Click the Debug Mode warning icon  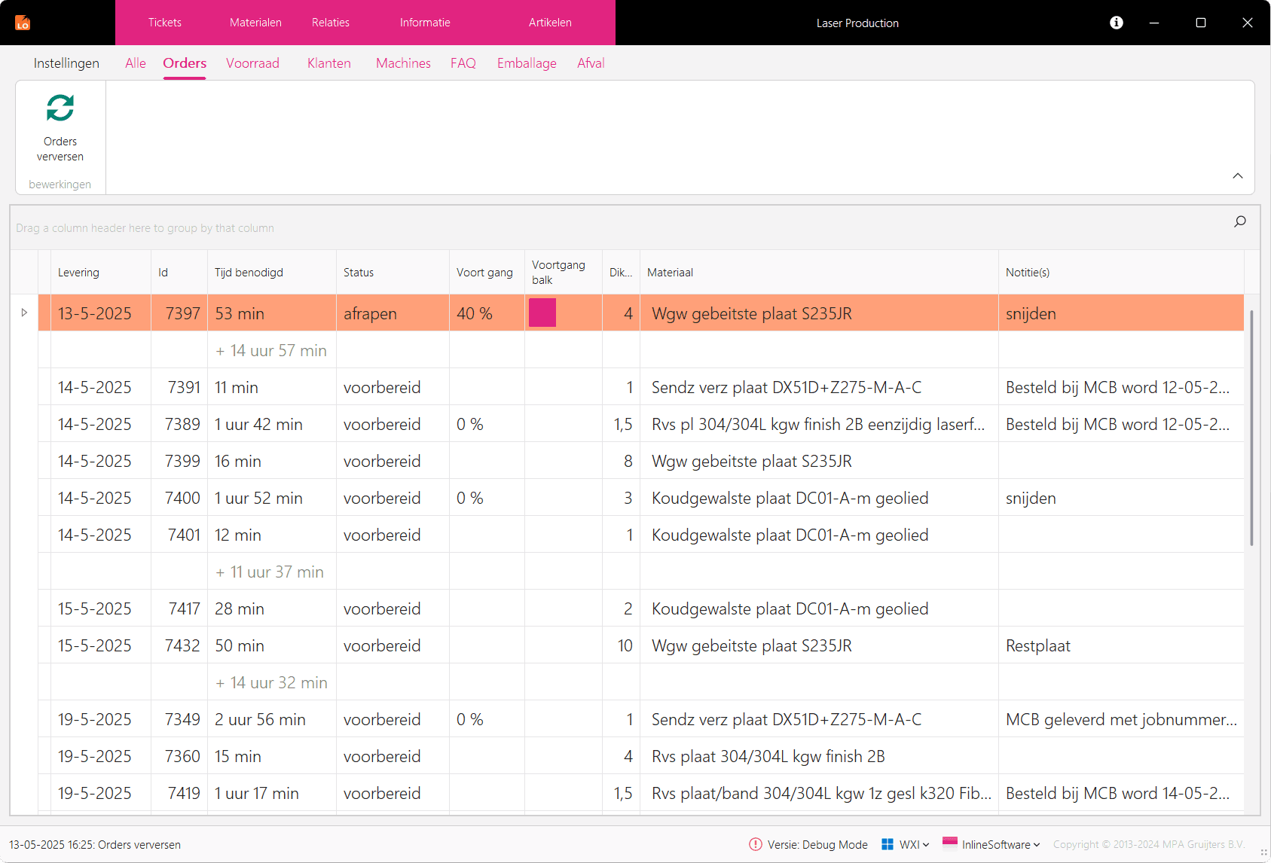tap(756, 844)
